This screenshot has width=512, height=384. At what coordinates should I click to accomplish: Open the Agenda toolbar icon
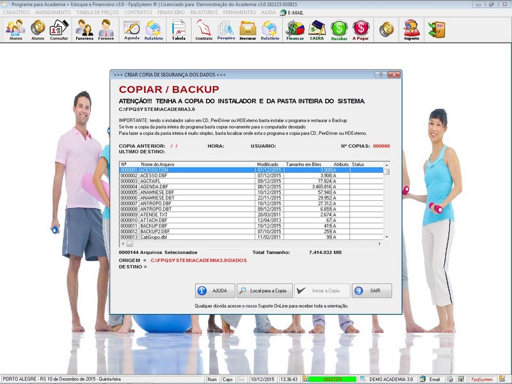[132, 29]
